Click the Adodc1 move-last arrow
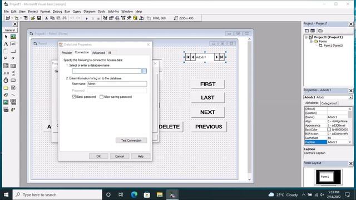 pyautogui.click(x=222, y=57)
